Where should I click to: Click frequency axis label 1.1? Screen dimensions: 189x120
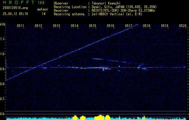[x=2, y=39]
